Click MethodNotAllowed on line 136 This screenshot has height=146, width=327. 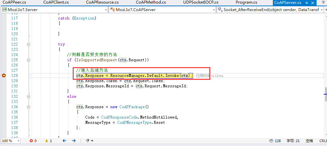[x=158, y=117]
